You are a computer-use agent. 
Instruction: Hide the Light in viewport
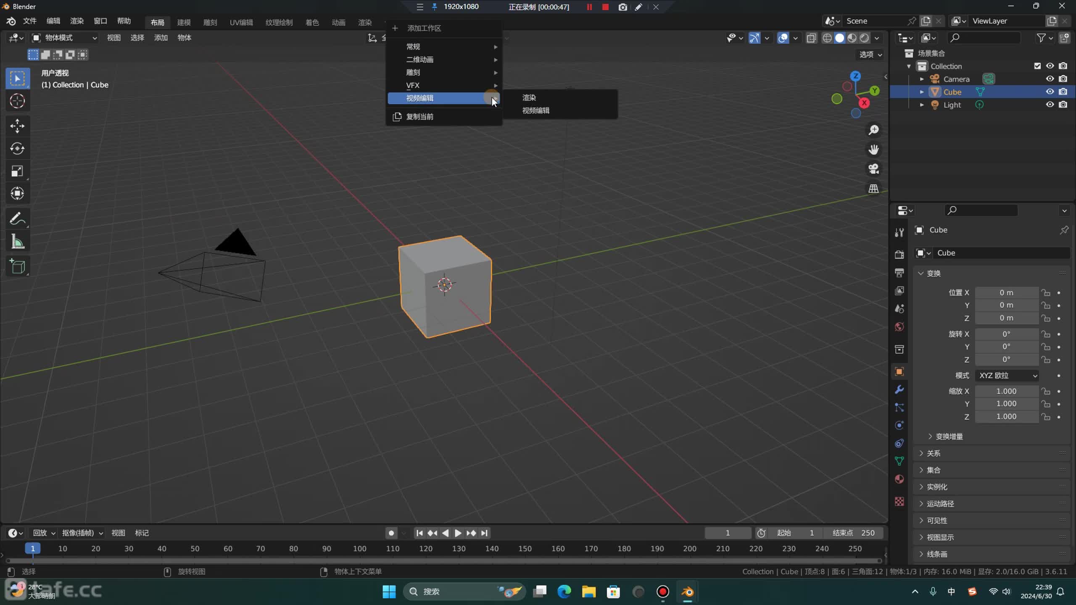click(1050, 105)
